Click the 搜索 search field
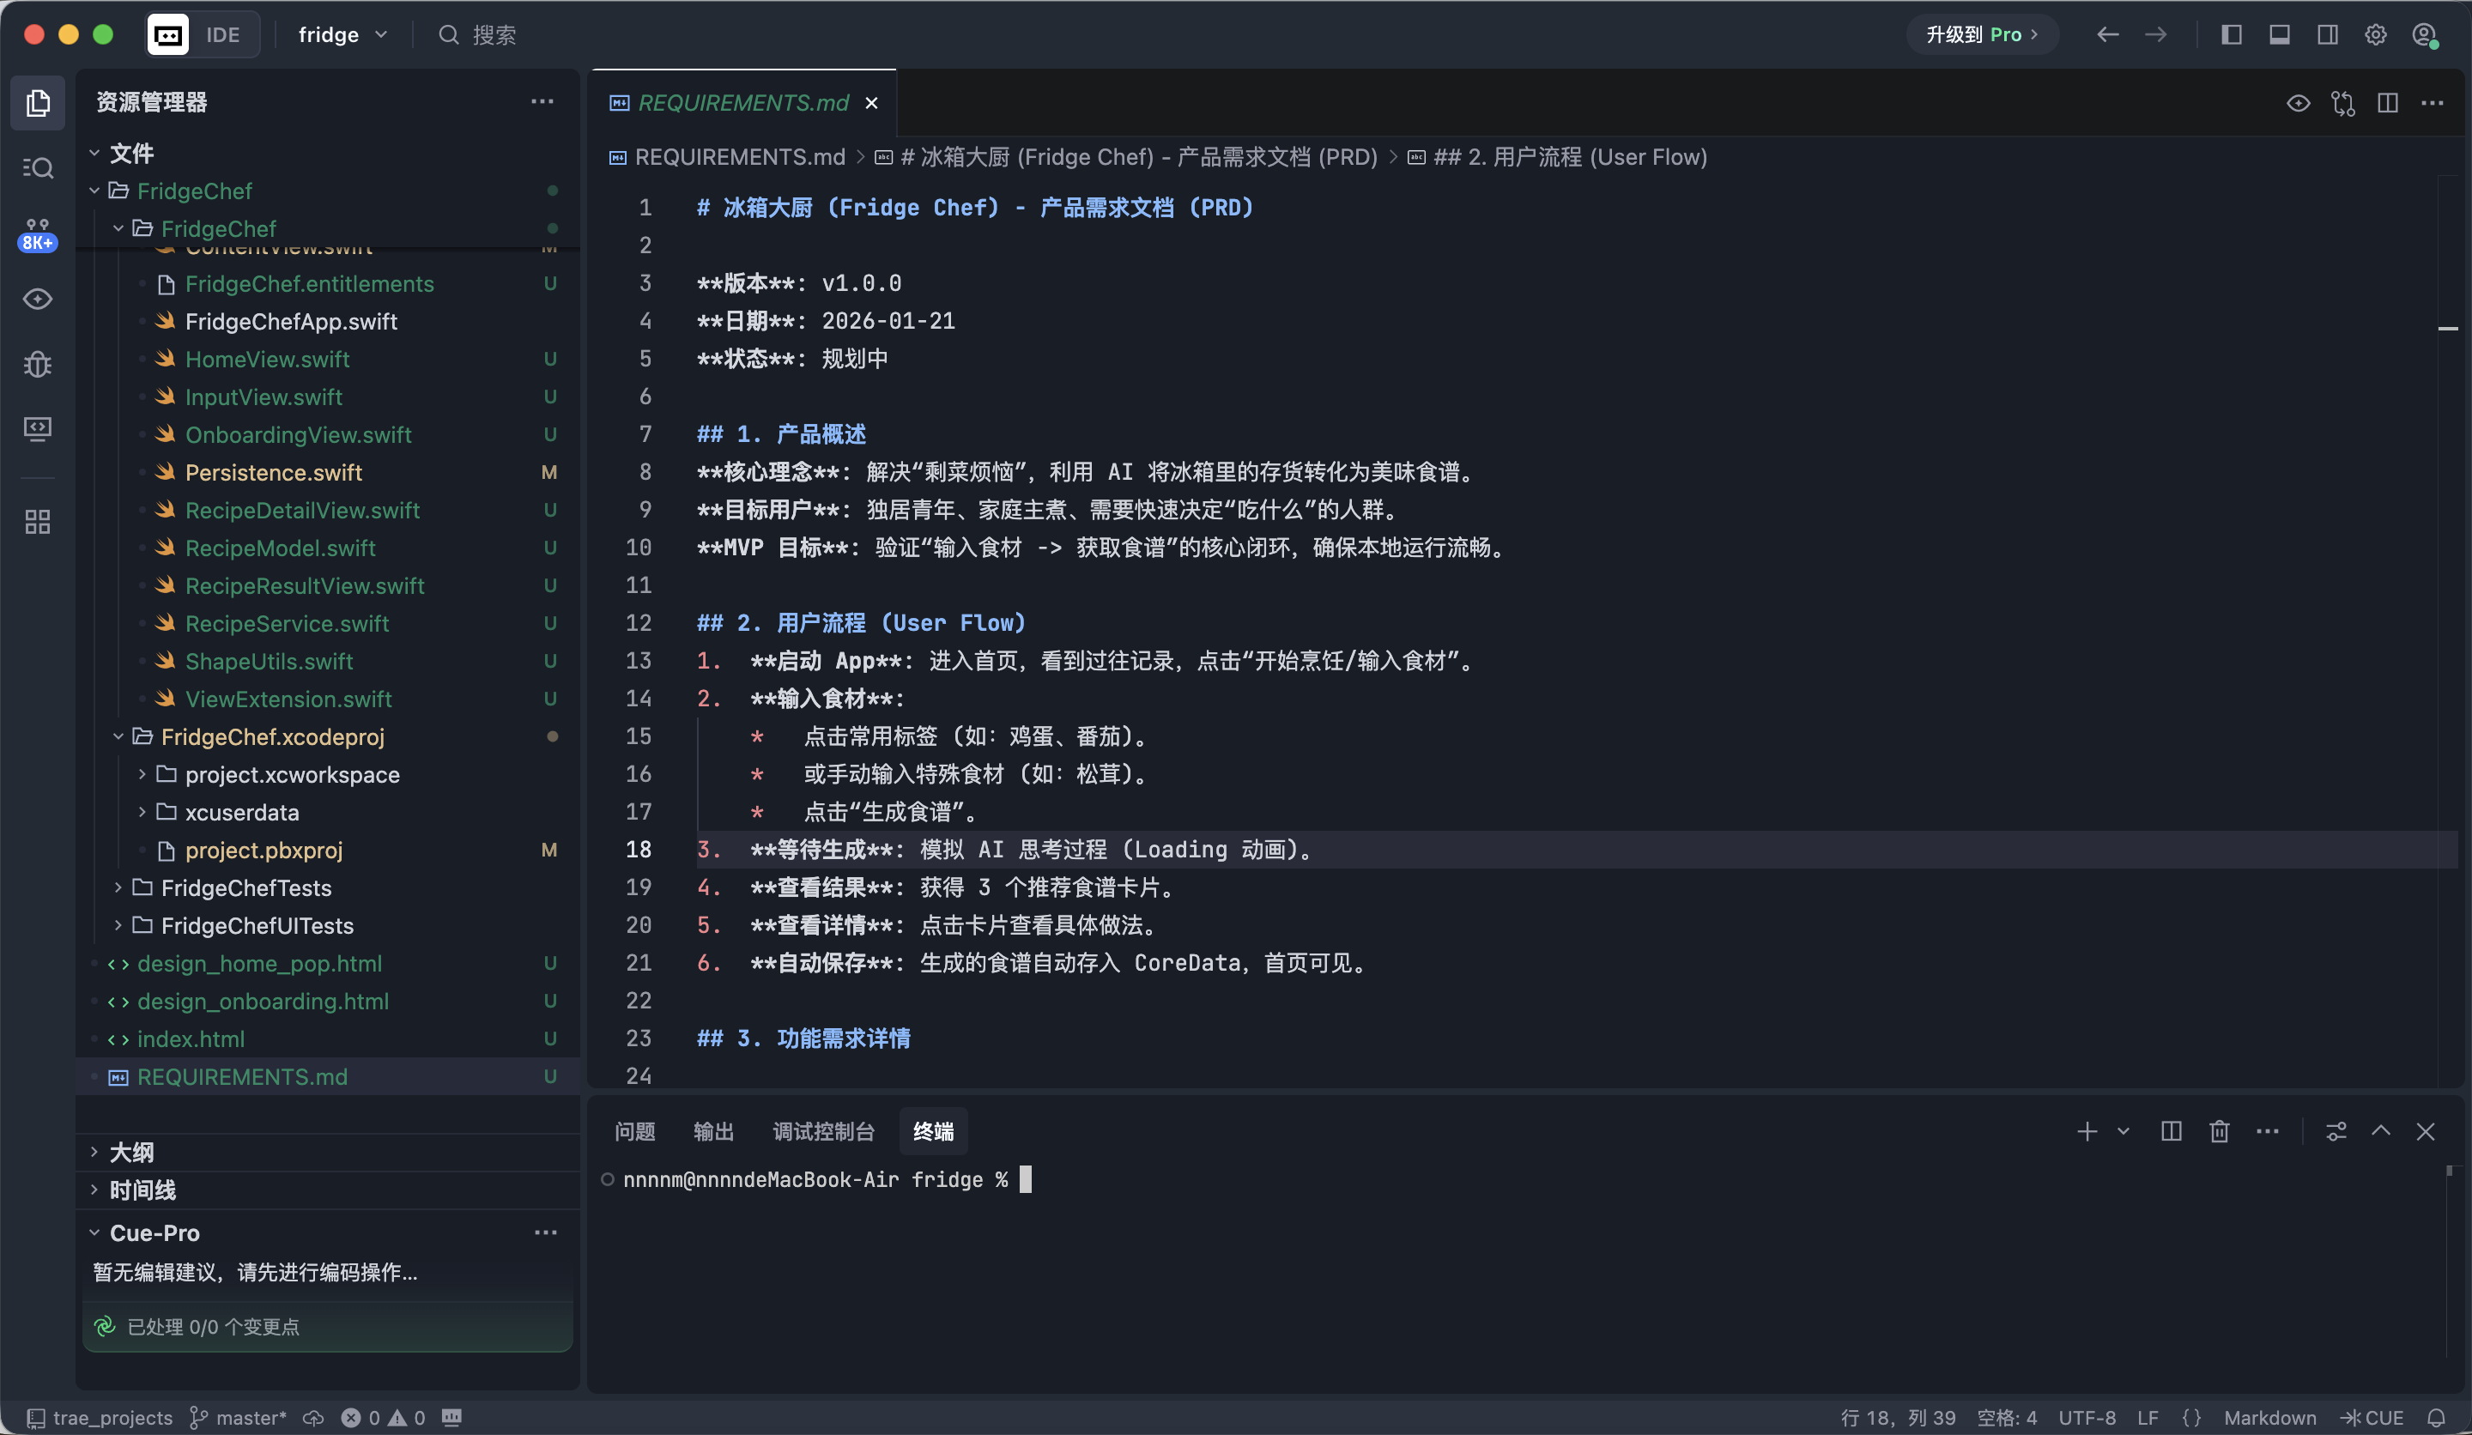This screenshot has width=2472, height=1435. (x=494, y=34)
